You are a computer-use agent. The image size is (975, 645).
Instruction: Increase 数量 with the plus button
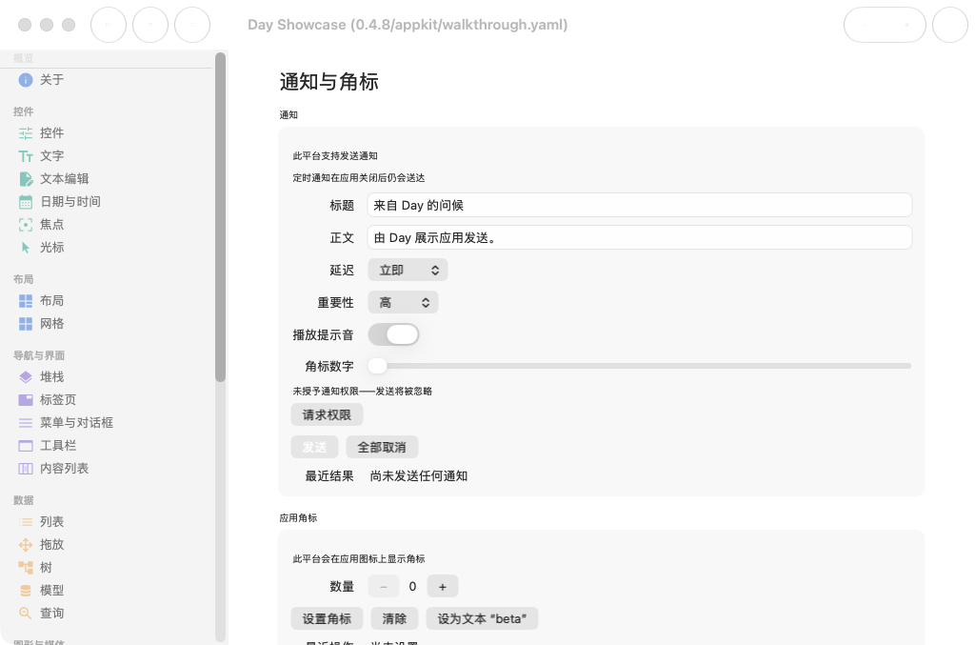442,587
